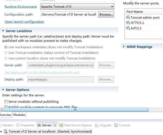Viewport: 163px width, 135px height.
Task: Click the Data Source Explorer icon
Action: [61, 125]
